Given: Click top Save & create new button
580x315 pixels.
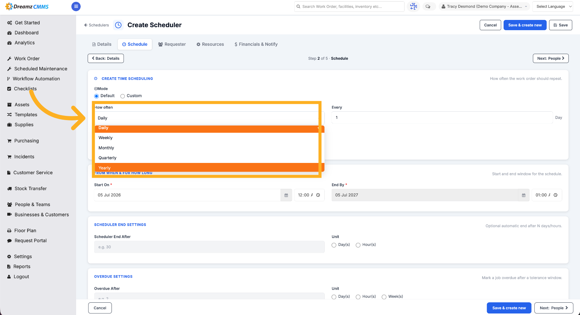Looking at the screenshot, I should point(525,25).
